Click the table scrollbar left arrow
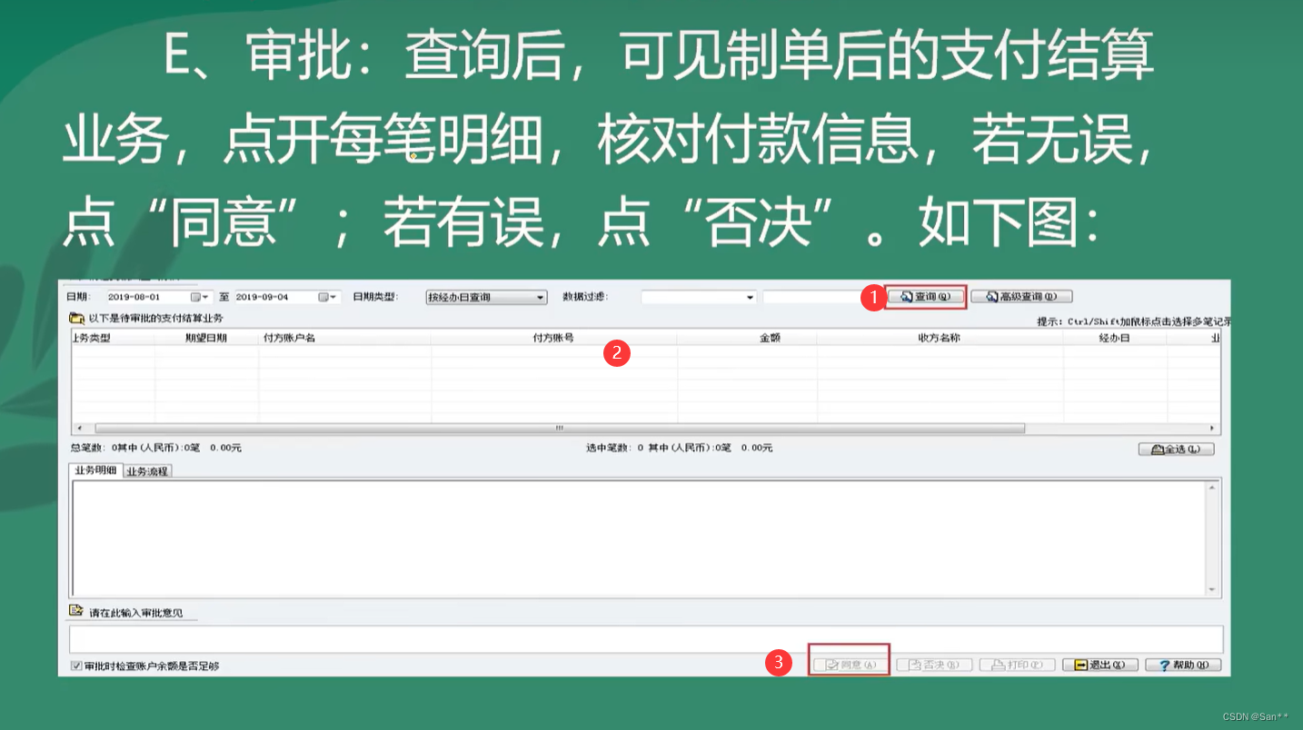1303x730 pixels. 78,428
